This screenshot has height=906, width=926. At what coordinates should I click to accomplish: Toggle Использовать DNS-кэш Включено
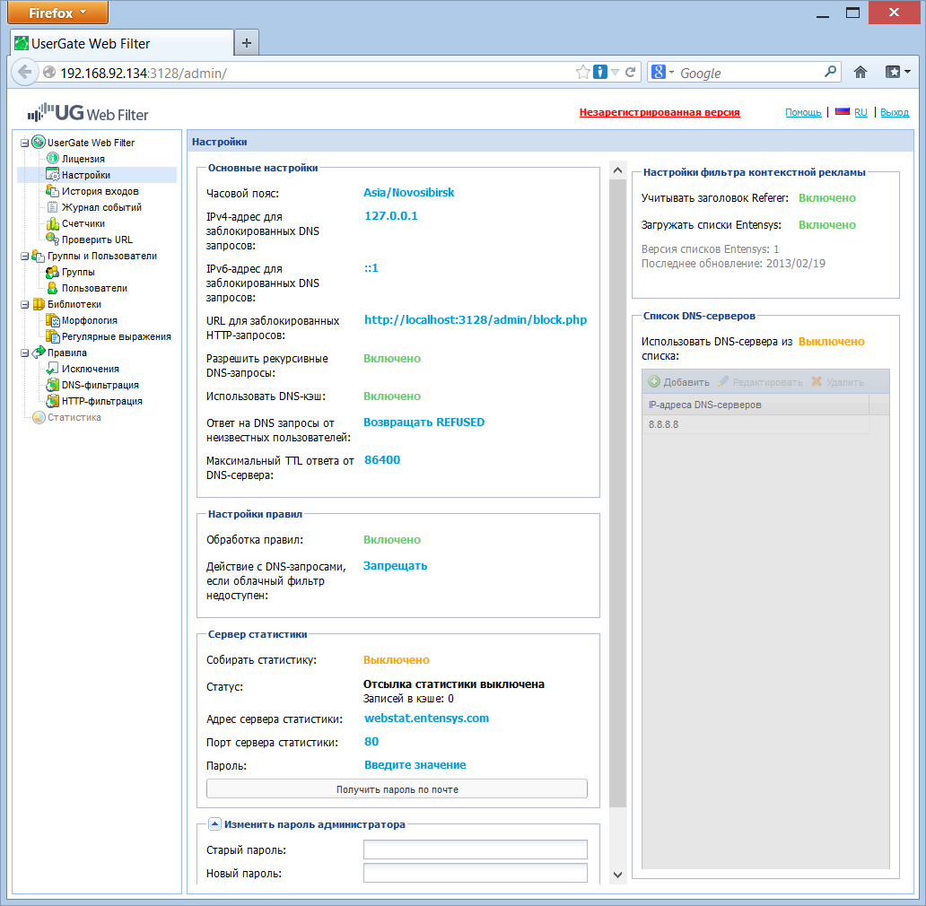pos(392,396)
